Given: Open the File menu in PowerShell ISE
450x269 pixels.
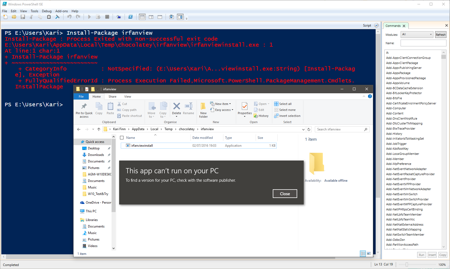Looking at the screenshot, I should click(x=5, y=11).
